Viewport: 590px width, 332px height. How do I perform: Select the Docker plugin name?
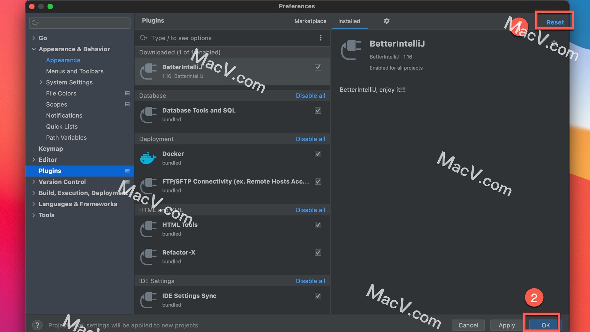point(173,154)
